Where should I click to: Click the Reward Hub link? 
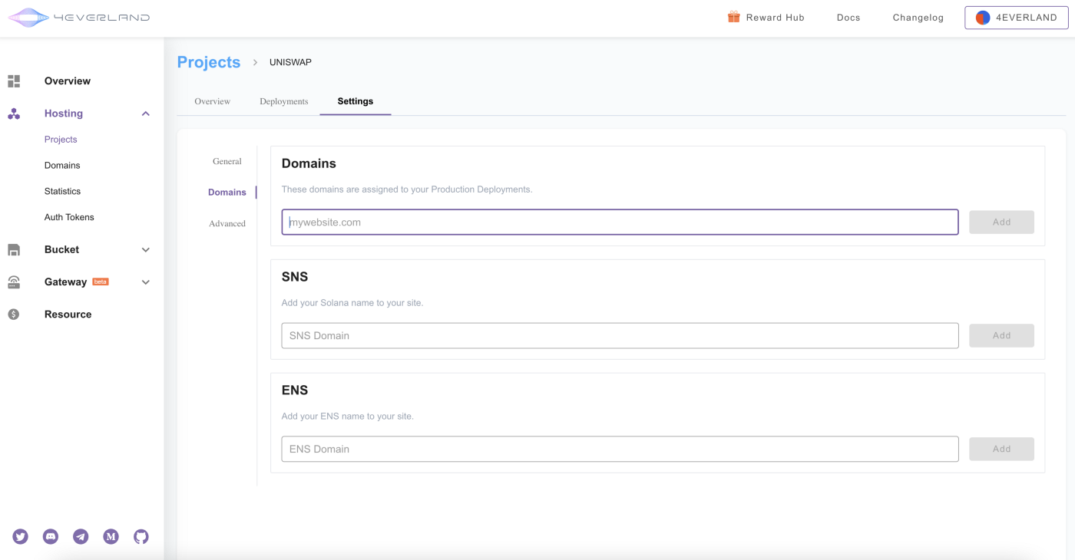tap(776, 18)
